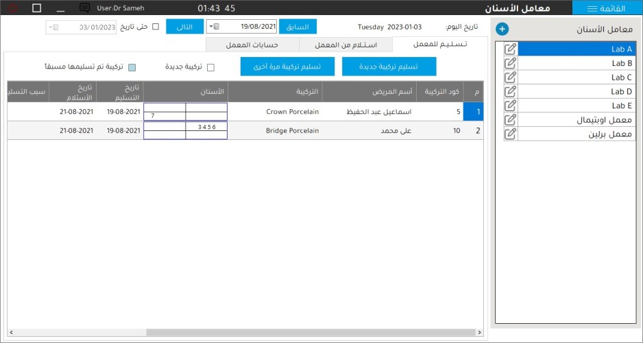Expand the 03/01/2023 end date dropdown
This screenshot has height=343, width=643.
pos(51,27)
